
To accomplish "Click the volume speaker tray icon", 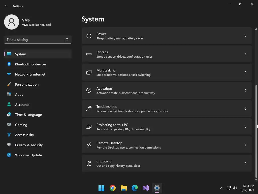I will [235, 188].
